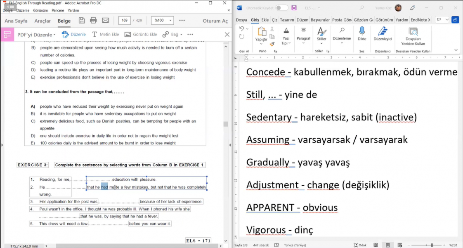Expand the PDF'yi Düzenle dropdown

36,35
